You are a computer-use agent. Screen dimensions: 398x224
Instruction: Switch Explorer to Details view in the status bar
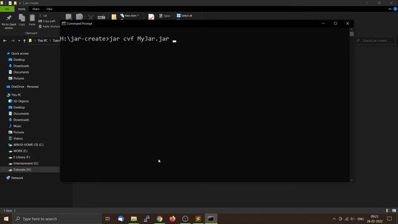[387, 210]
